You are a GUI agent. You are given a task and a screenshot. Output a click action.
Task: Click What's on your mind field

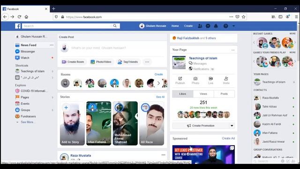coord(98,48)
